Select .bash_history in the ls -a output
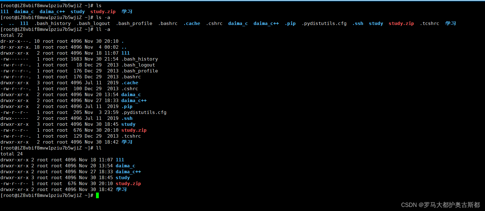 (x=53, y=23)
